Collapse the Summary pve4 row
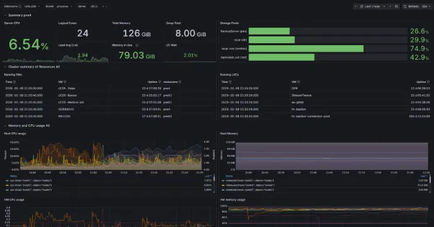The height and width of the screenshot is (227, 434). [5, 16]
